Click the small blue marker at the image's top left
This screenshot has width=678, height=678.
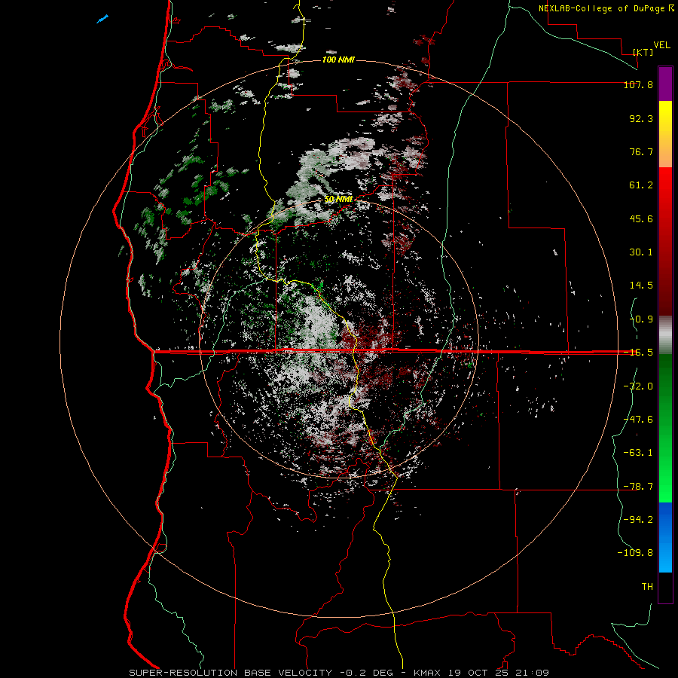point(102,19)
